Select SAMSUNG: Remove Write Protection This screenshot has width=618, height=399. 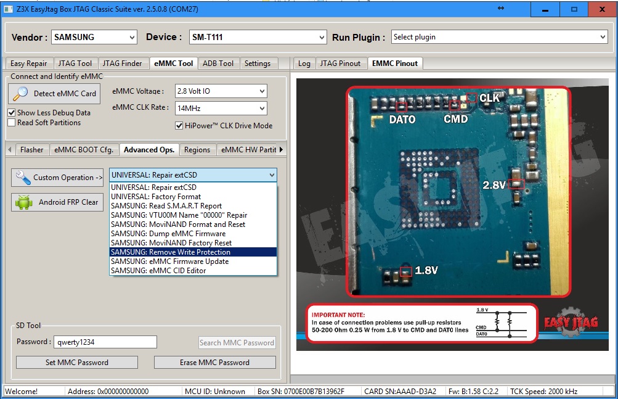click(x=193, y=252)
